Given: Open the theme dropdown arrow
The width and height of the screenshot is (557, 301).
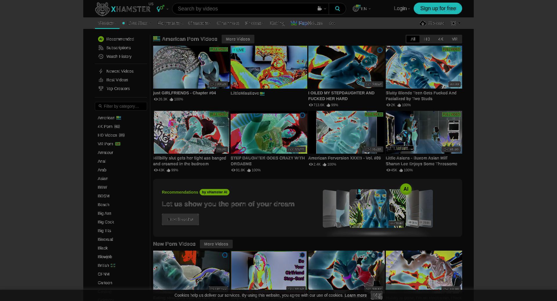Looking at the screenshot, I should tap(459, 23).
